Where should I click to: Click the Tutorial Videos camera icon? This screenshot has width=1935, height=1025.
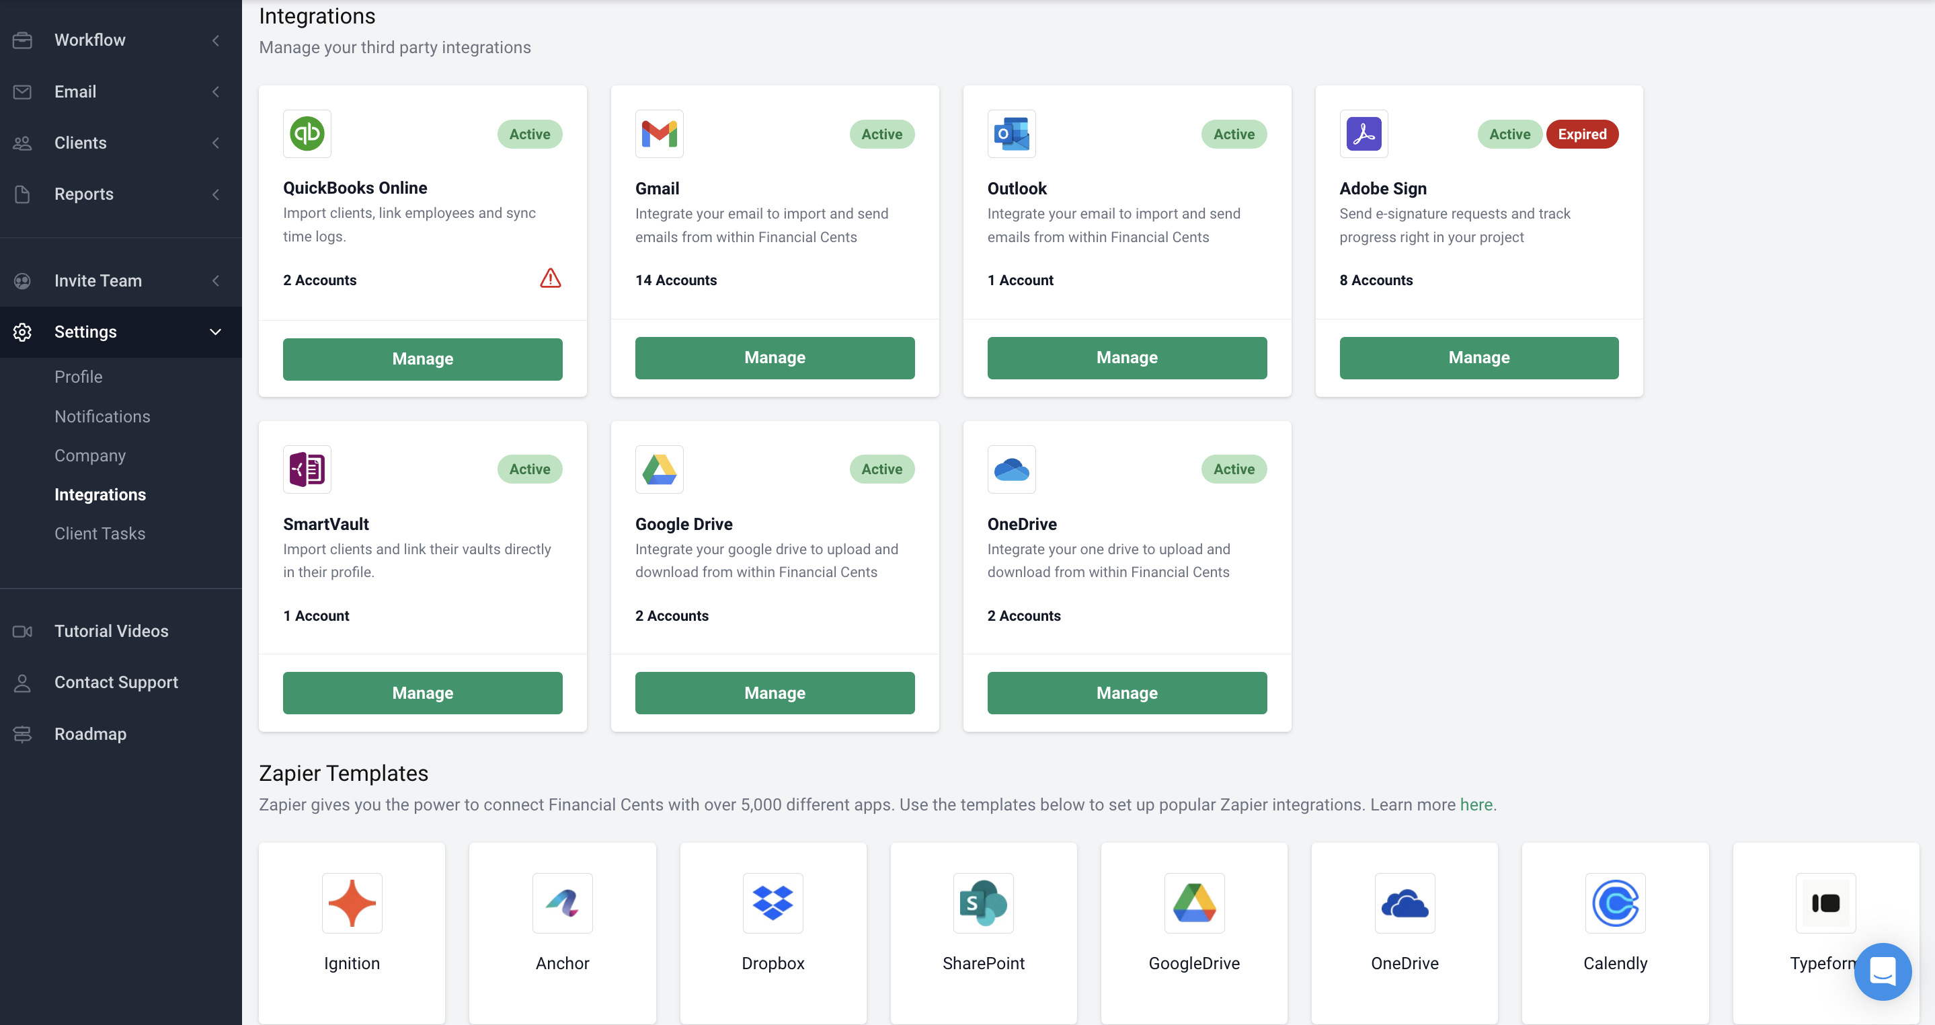click(23, 632)
